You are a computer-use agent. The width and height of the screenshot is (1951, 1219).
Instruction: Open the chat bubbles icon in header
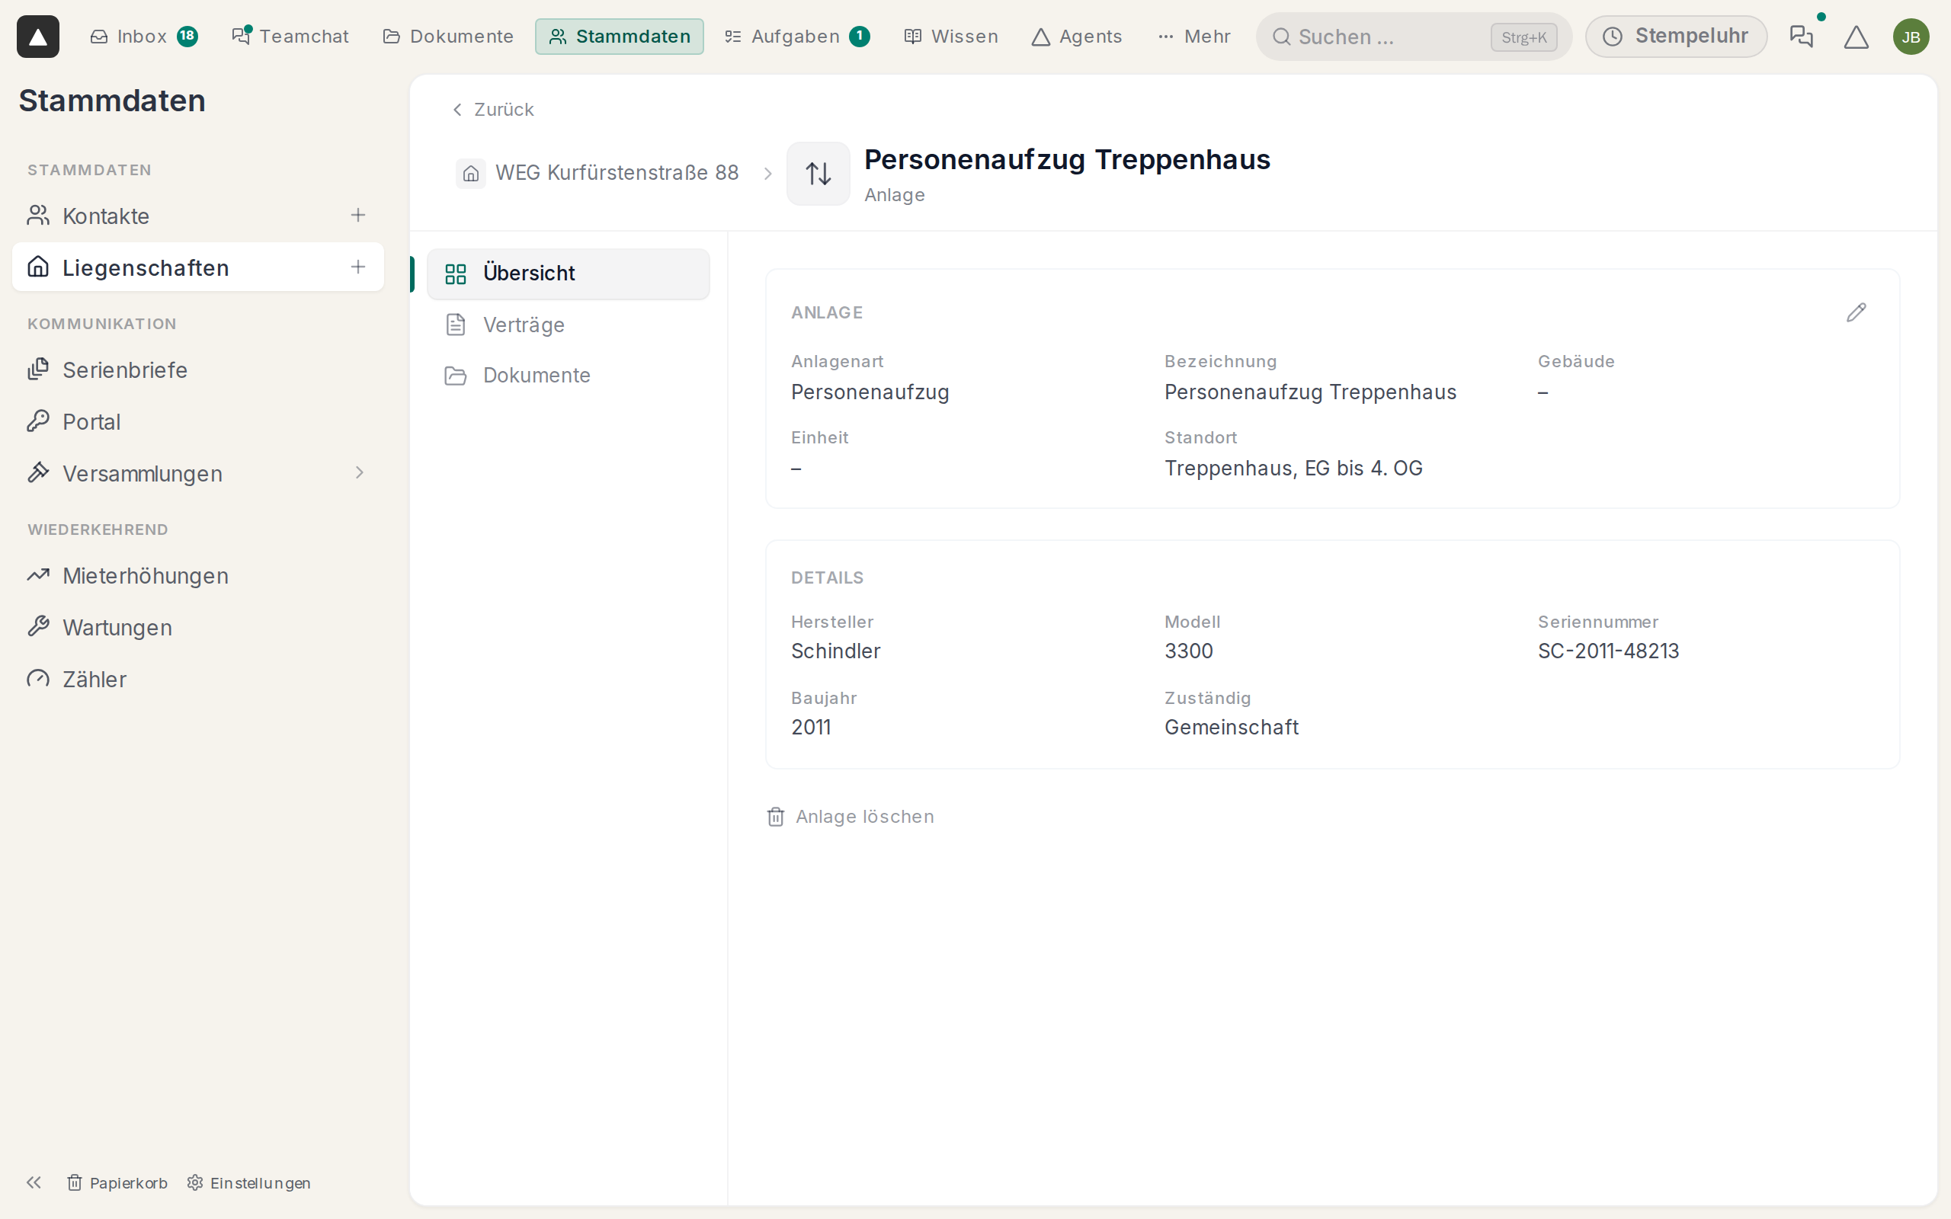point(1801,37)
